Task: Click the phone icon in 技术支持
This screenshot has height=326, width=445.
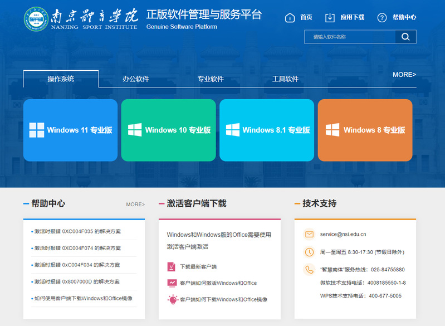Action: click(x=309, y=270)
